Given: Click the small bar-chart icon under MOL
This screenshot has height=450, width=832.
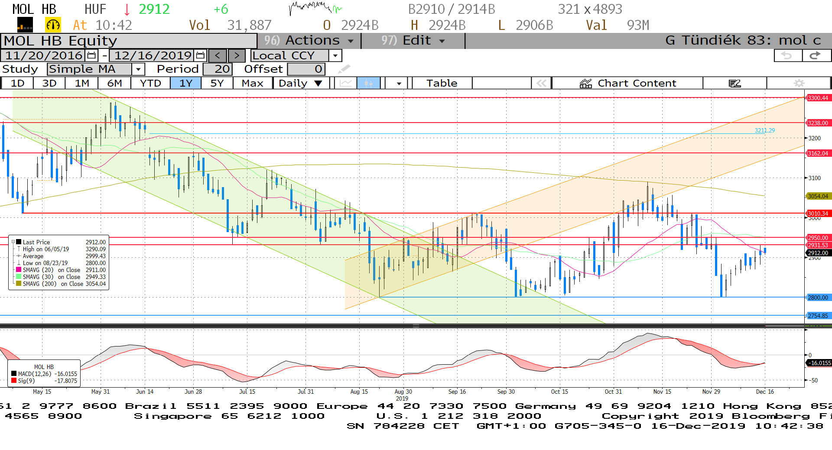Looking at the screenshot, I should coord(25,25).
